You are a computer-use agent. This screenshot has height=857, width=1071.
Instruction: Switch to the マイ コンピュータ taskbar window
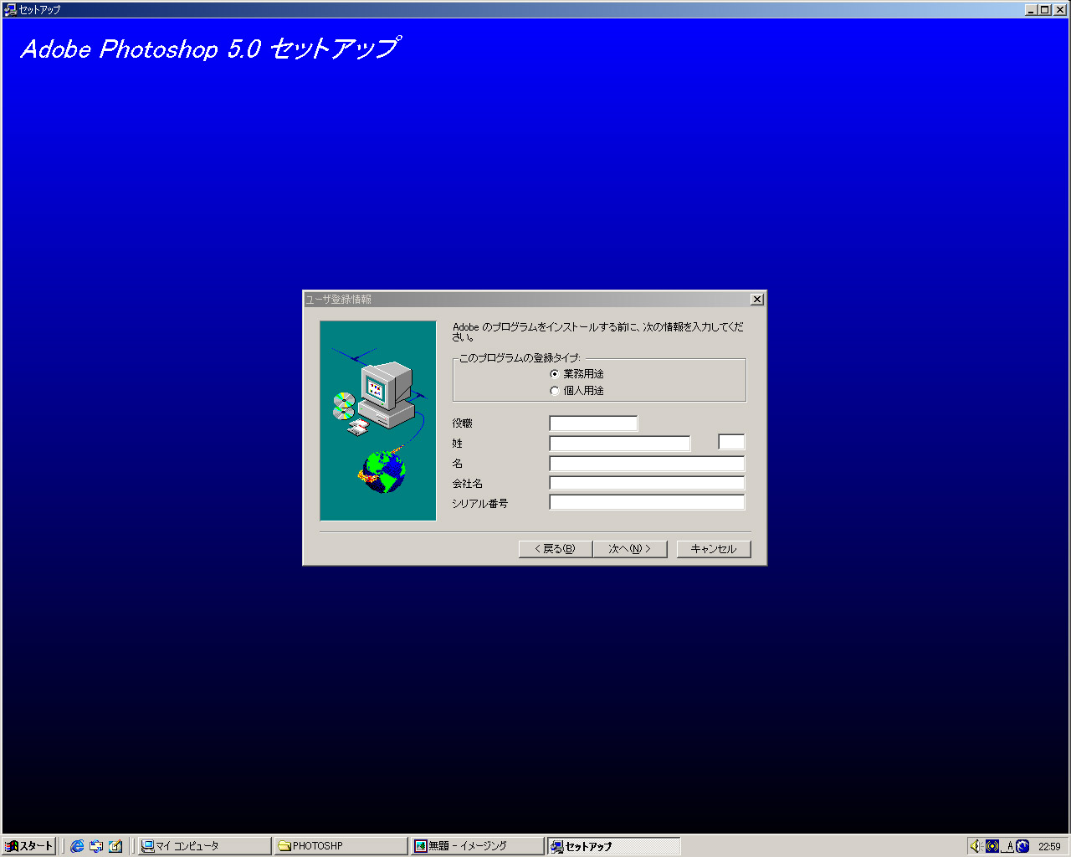tap(205, 846)
